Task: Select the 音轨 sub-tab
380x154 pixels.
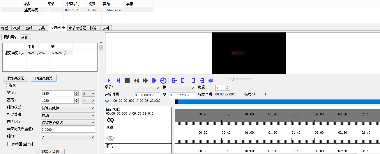Action: tap(25, 37)
